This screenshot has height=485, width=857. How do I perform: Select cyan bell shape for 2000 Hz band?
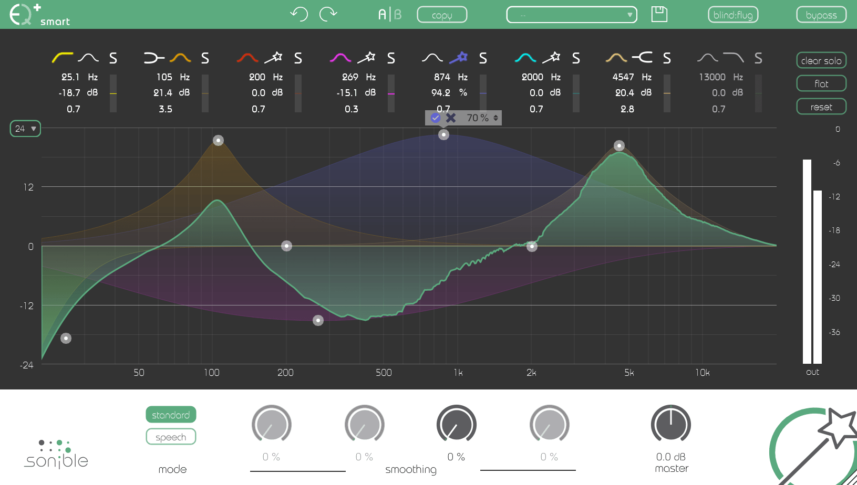tap(525, 58)
